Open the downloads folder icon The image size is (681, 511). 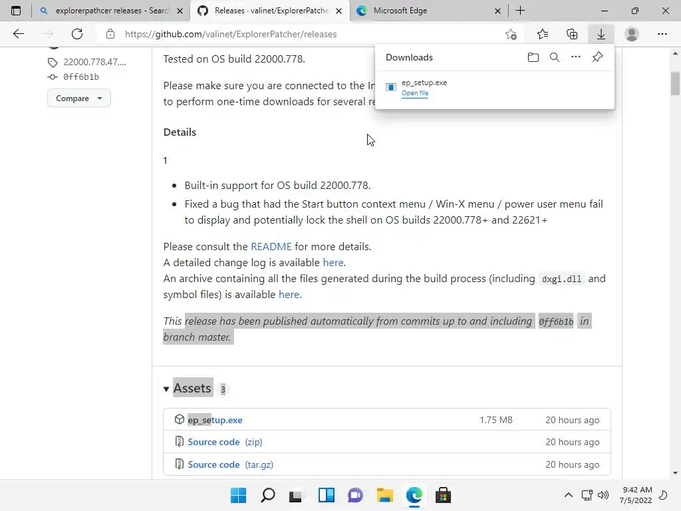tap(533, 57)
